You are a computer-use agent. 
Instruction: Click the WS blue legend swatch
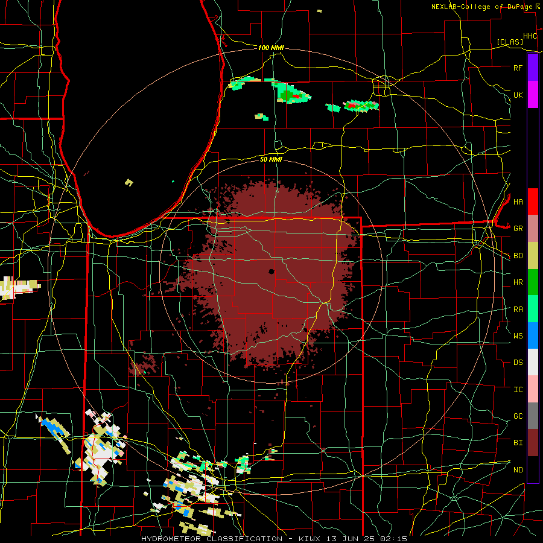533,335
